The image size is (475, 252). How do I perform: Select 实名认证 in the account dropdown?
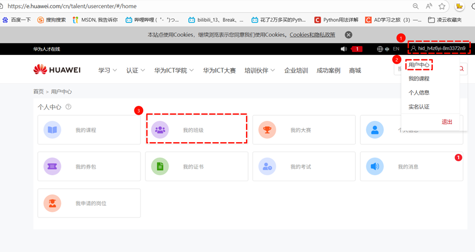pyautogui.click(x=419, y=107)
